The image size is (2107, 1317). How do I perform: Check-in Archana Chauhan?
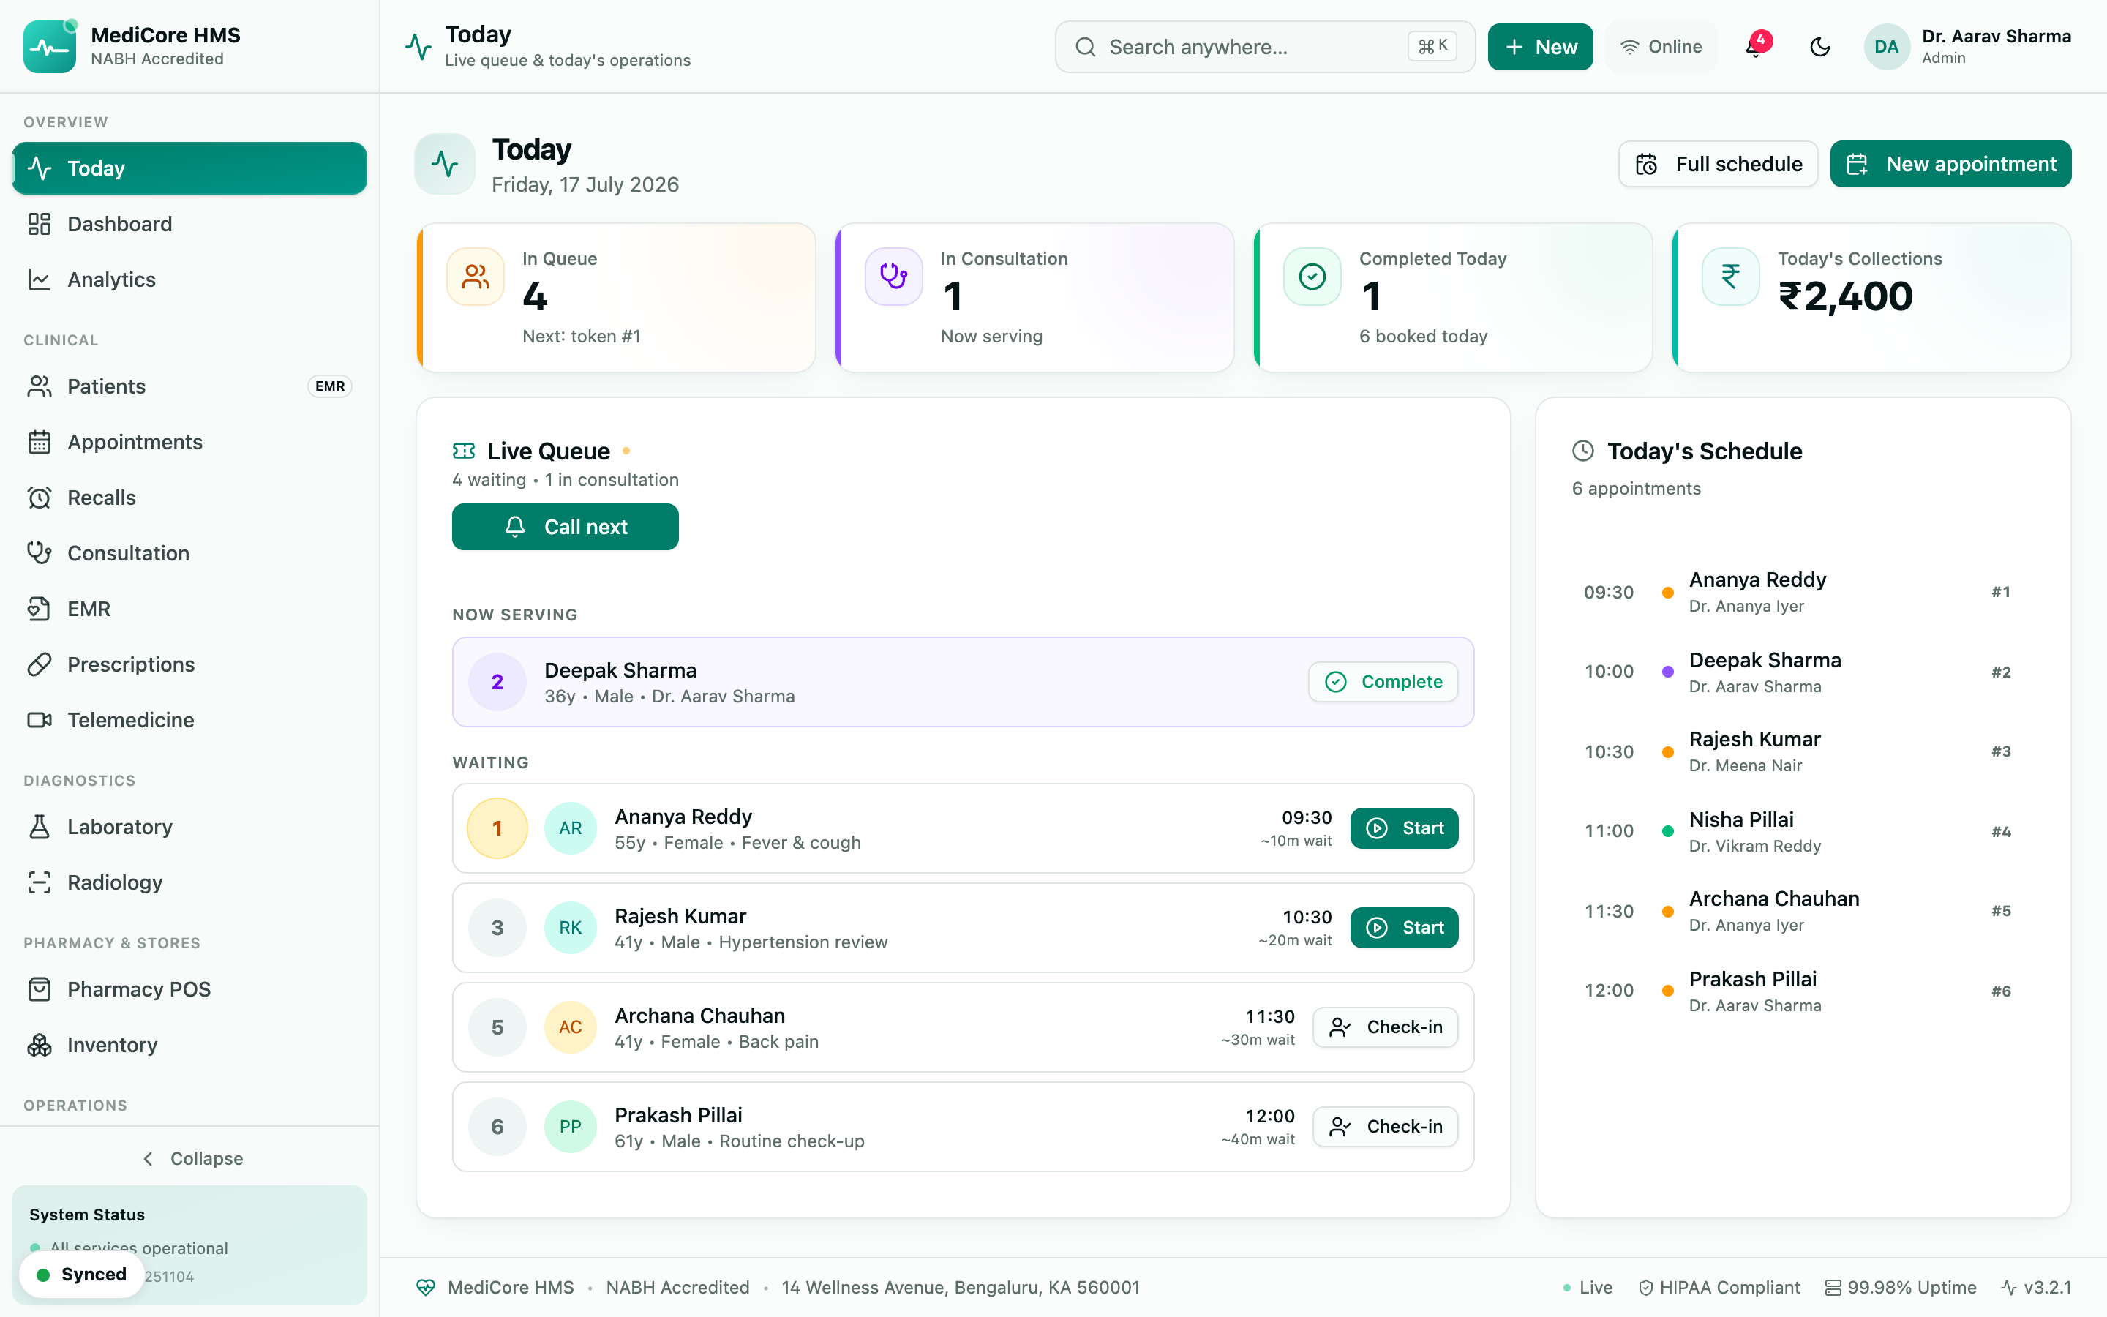coord(1385,1027)
